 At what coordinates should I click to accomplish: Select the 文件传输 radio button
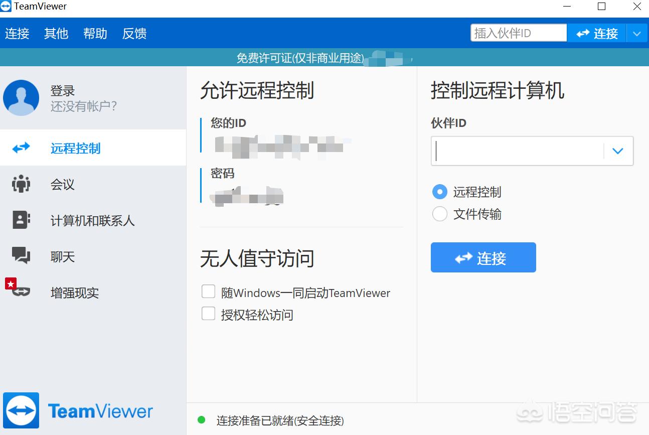[x=440, y=214]
